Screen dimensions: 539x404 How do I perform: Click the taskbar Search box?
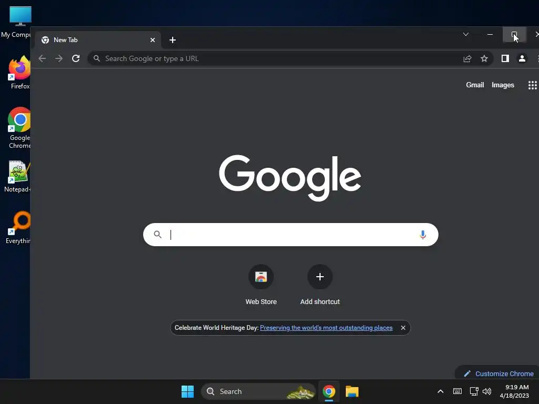click(x=258, y=391)
